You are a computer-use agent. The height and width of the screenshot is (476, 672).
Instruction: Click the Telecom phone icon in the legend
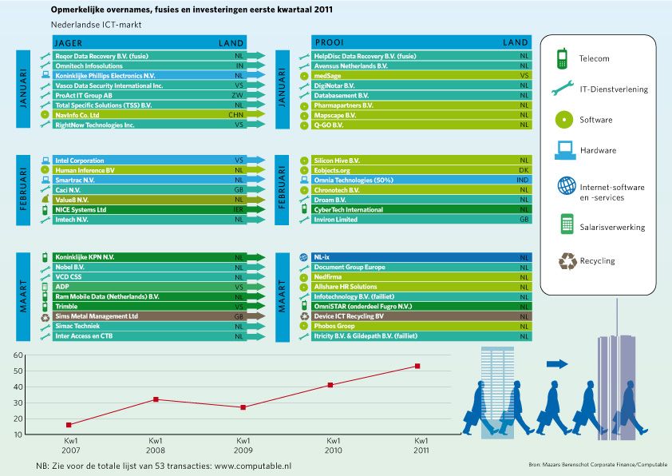point(563,58)
